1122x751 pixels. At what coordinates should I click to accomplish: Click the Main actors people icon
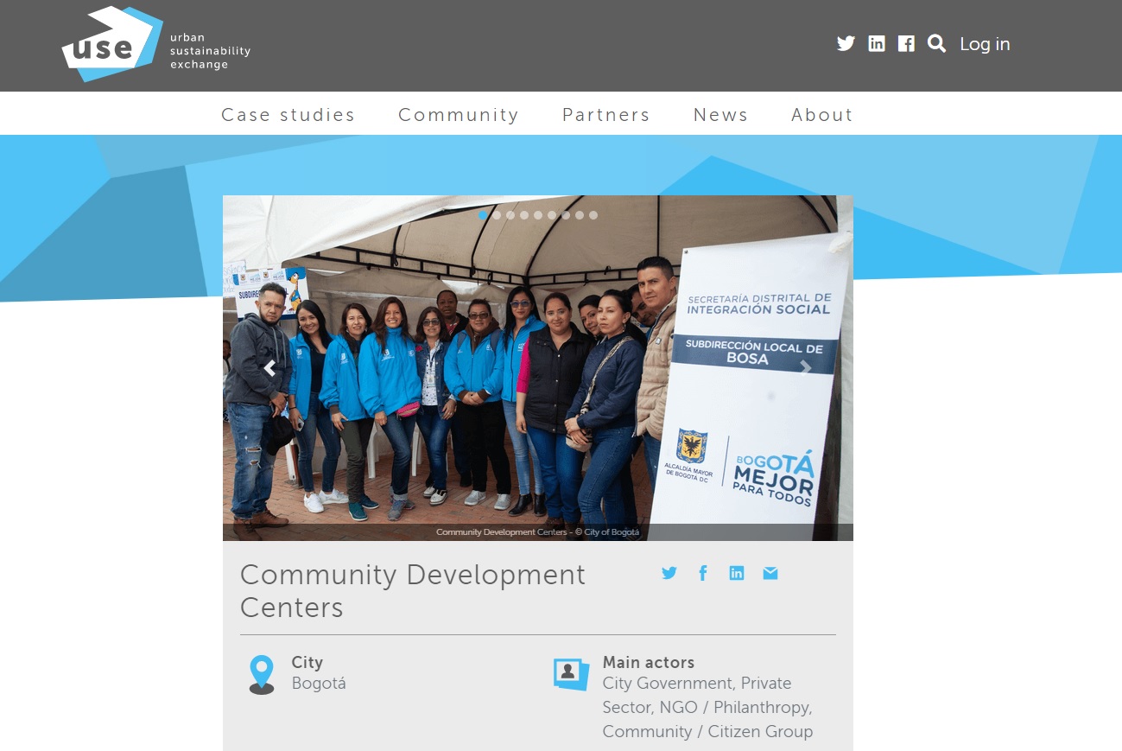pos(571,674)
